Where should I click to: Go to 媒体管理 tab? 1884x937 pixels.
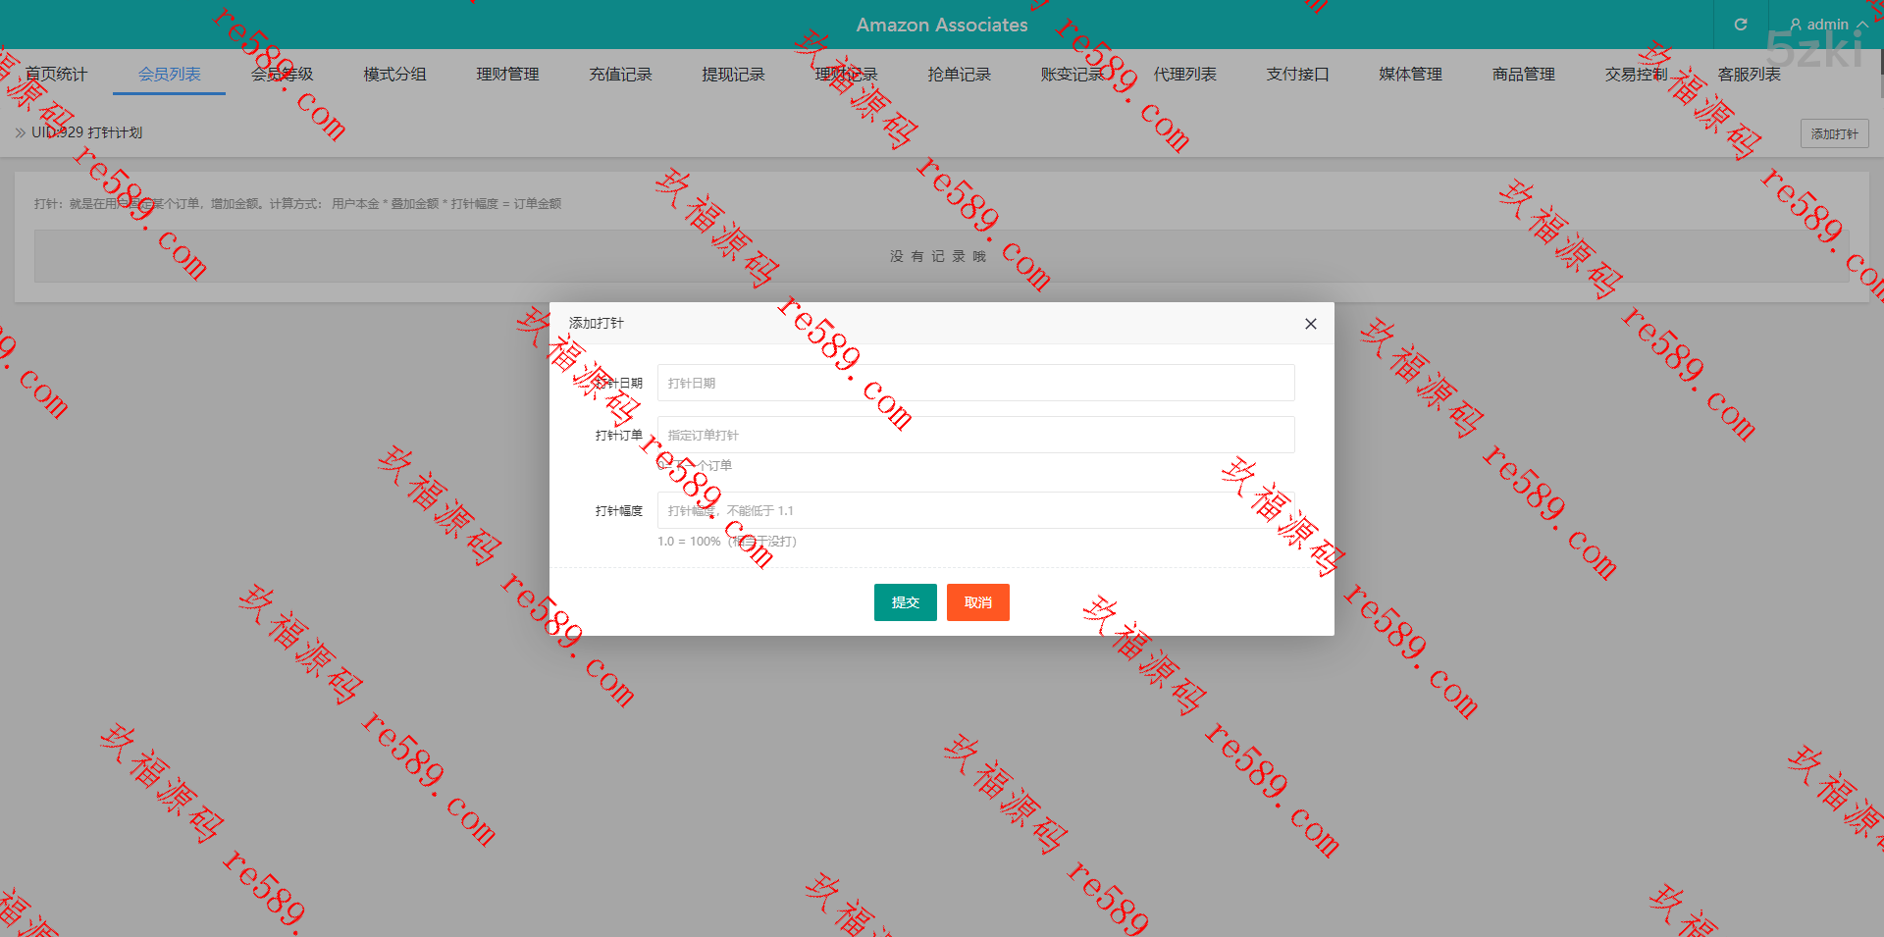coord(1410,75)
